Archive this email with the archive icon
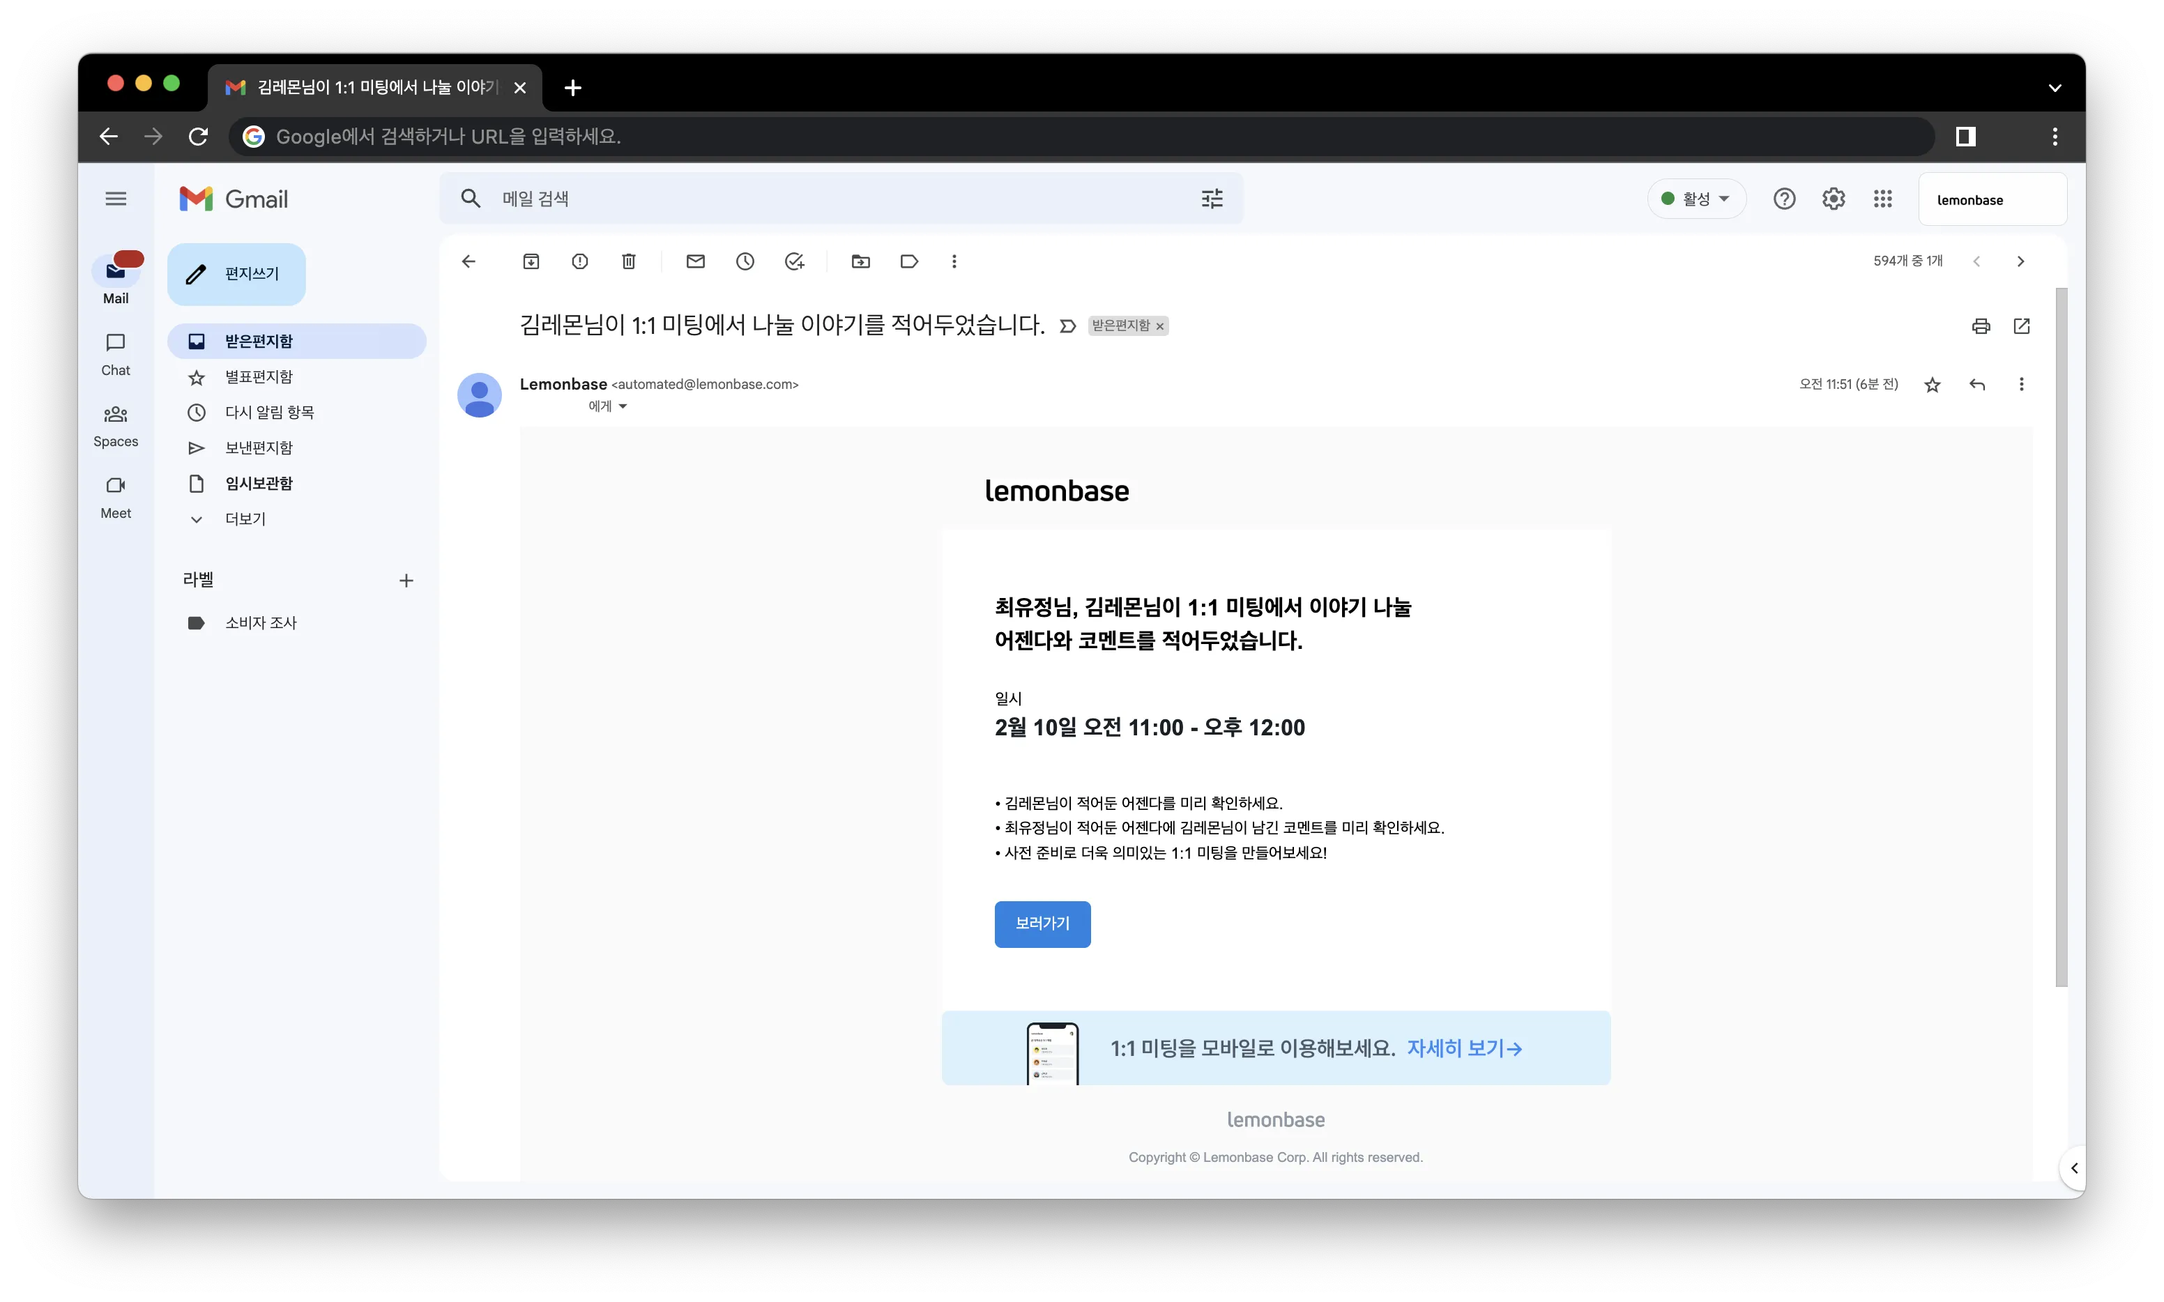The height and width of the screenshot is (1302, 2164). tap(531, 261)
